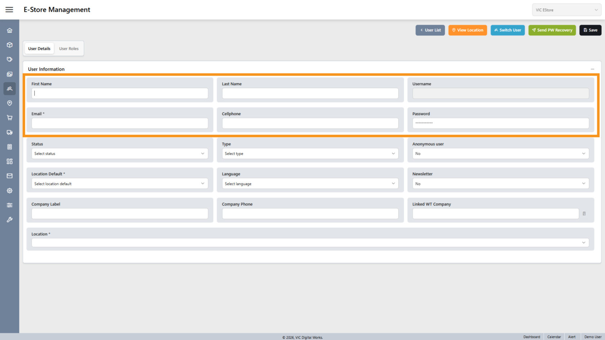Select the delivery truck icon in sidebar
The width and height of the screenshot is (605, 340).
click(10, 132)
